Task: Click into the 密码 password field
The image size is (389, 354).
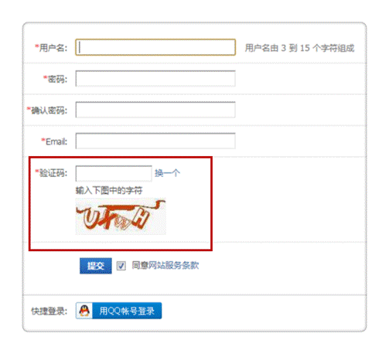Action: click(155, 79)
